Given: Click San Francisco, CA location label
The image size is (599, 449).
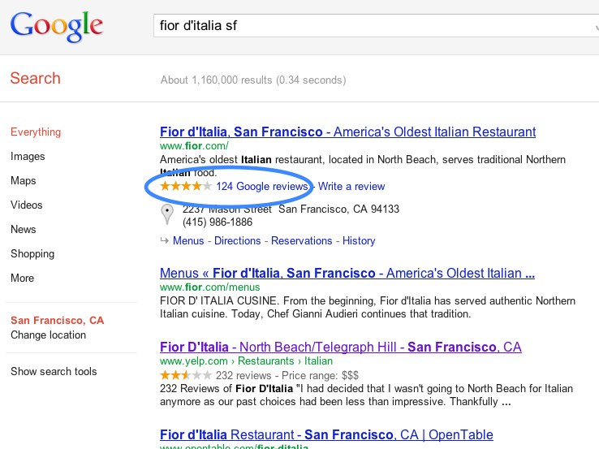Looking at the screenshot, I should (x=58, y=320).
